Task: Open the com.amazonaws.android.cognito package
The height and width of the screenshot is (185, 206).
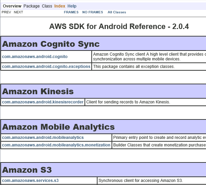Action: (x=35, y=56)
